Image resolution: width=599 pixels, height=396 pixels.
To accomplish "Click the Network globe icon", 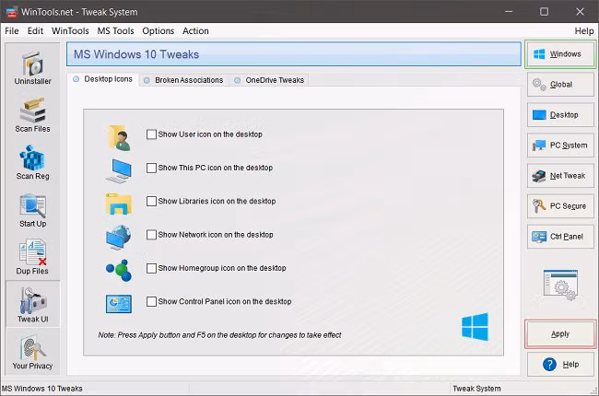I will (119, 238).
